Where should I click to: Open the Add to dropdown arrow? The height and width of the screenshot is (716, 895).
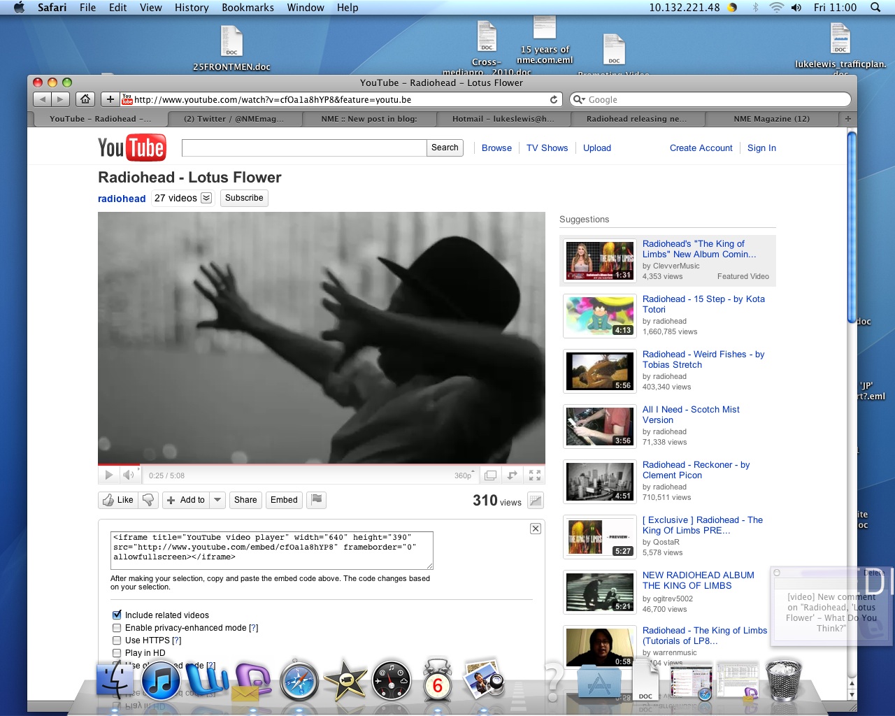pos(217,500)
